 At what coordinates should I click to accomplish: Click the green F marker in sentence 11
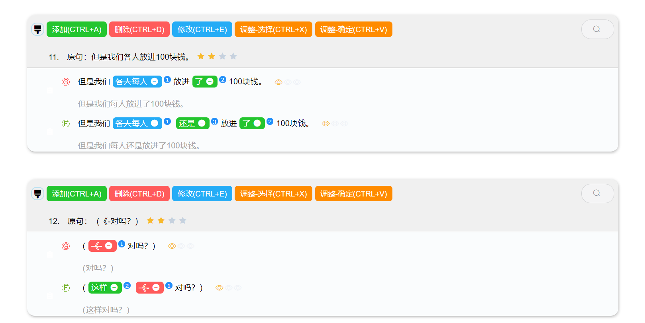point(66,124)
